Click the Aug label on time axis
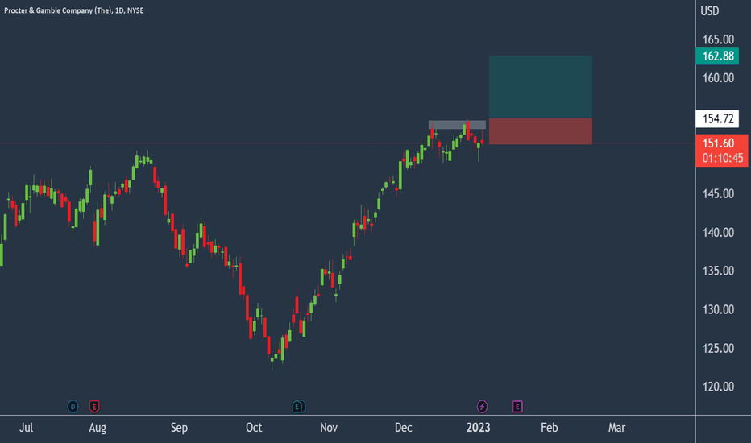Viewport: 751px width, 443px height. point(98,428)
